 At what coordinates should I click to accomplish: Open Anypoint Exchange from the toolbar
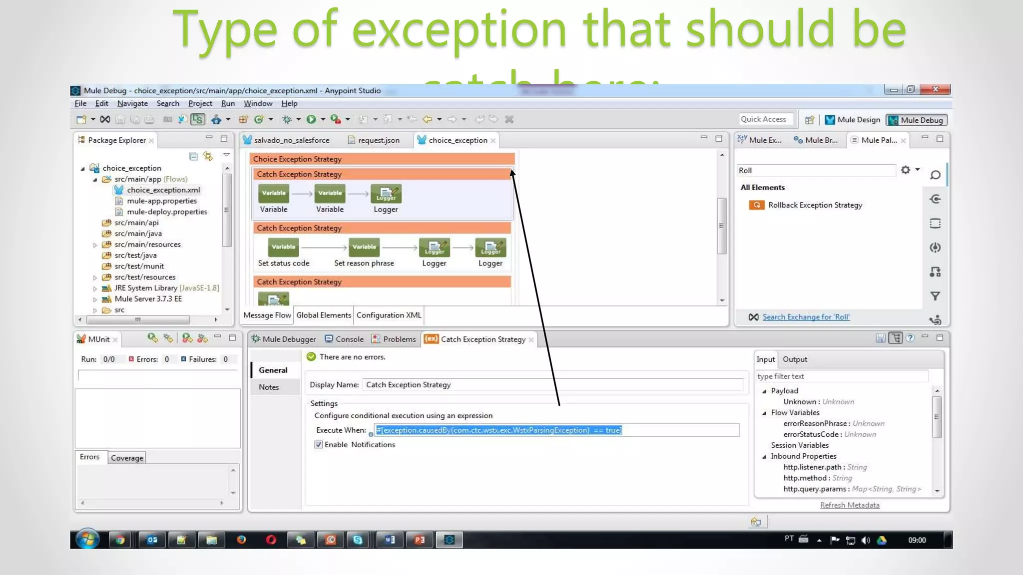pyautogui.click(x=105, y=119)
